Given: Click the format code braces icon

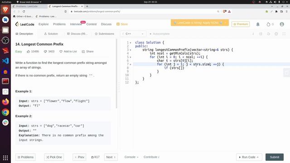Looking at the screenshot, I should pyautogui.click(x=261, y=34).
